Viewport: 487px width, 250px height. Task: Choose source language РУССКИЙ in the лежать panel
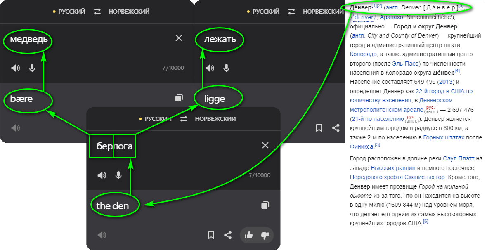pos(266,12)
